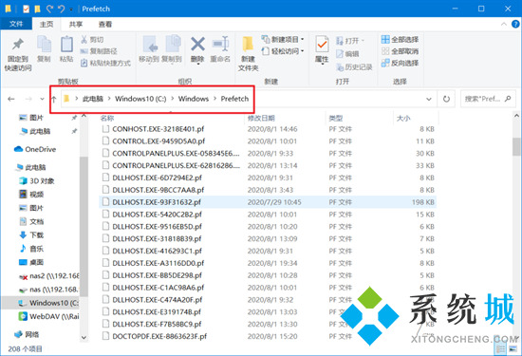
Task: Click the Paste clipboard icon
Action: (x=66, y=45)
